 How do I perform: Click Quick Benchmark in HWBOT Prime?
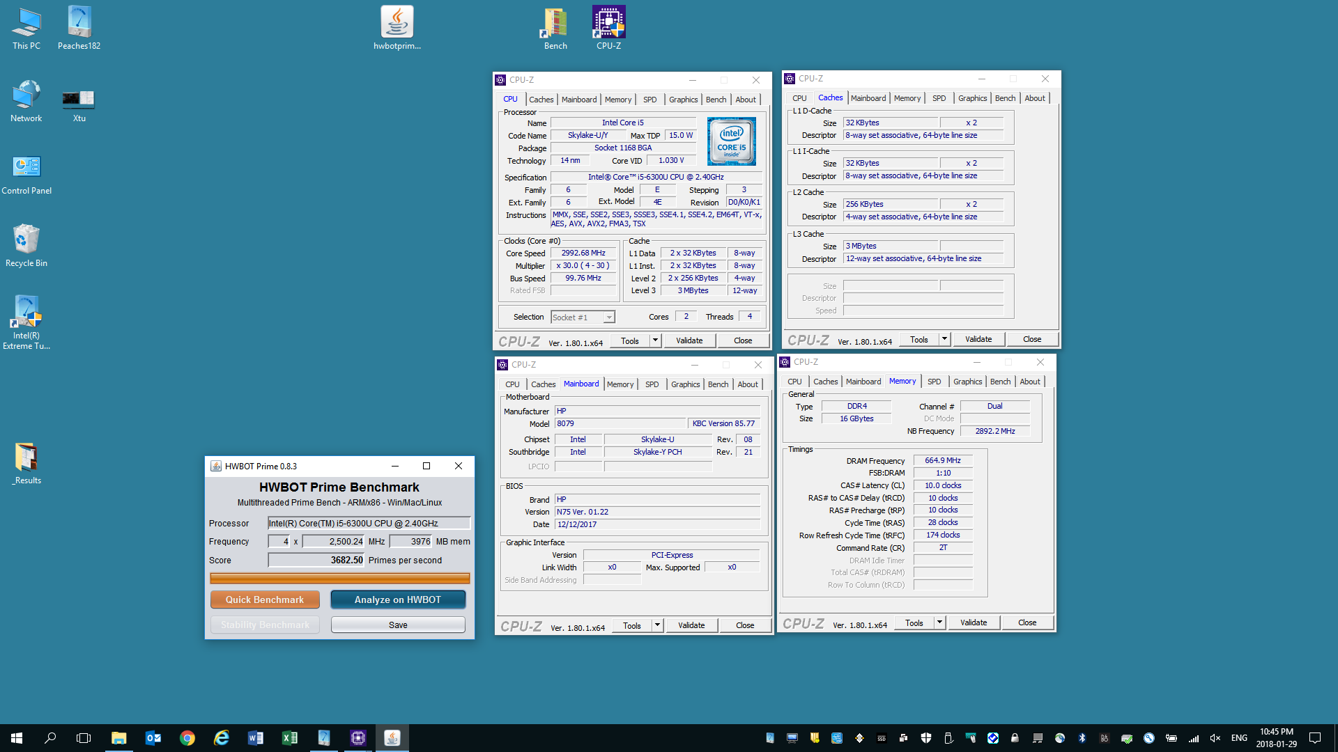pyautogui.click(x=265, y=600)
